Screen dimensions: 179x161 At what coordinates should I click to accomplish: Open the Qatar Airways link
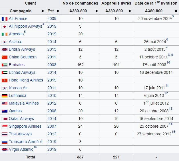pos(21,119)
